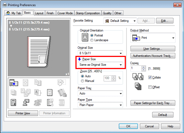Open the Stamp/Composition tab

tap(88, 13)
